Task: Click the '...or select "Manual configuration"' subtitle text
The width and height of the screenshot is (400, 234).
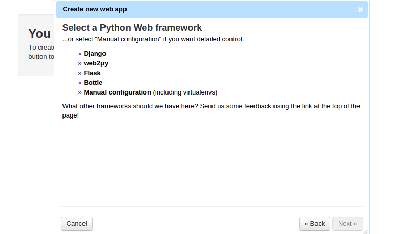Action: 153,39
